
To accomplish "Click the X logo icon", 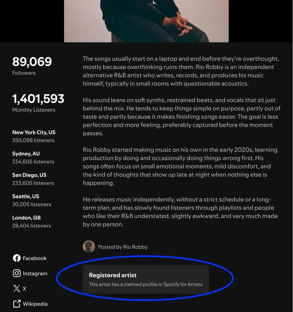I will click(16, 288).
